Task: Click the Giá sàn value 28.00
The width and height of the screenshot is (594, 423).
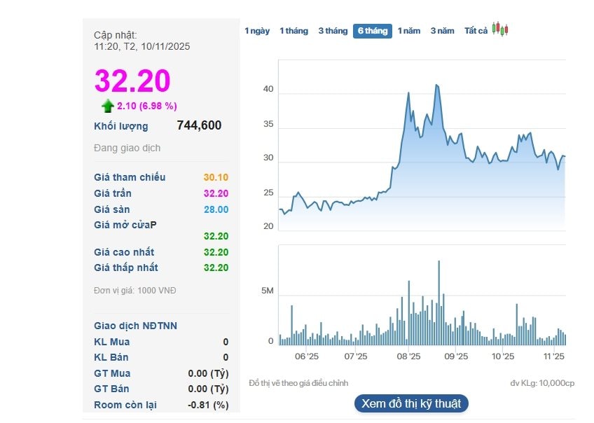Action: pos(216,209)
